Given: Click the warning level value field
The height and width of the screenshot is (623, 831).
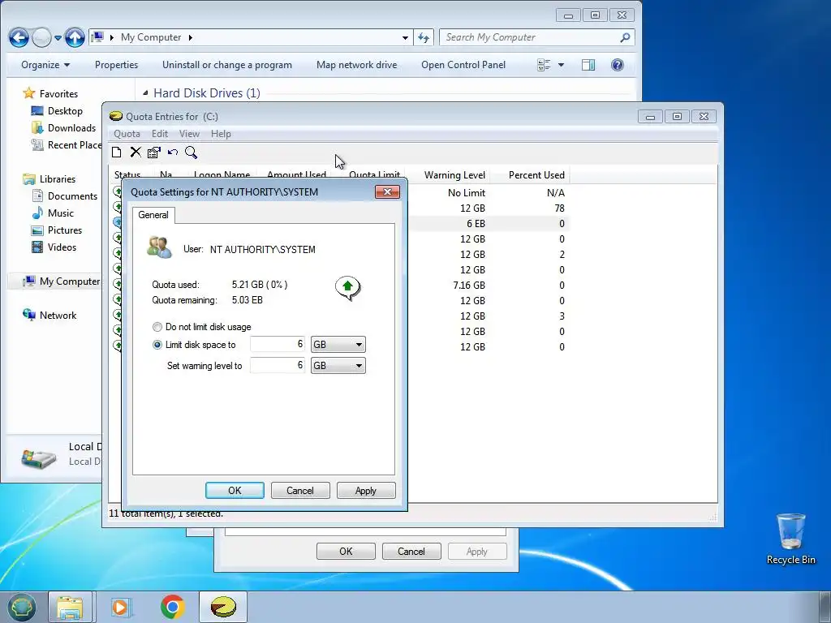Looking at the screenshot, I should [278, 366].
